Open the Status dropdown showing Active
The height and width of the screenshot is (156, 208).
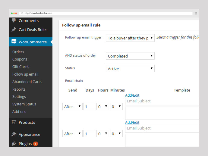[130, 69]
